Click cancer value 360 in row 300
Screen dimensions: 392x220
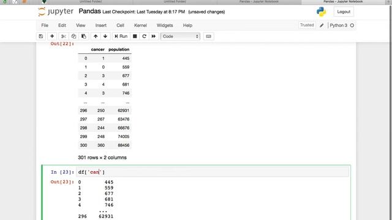(101, 145)
